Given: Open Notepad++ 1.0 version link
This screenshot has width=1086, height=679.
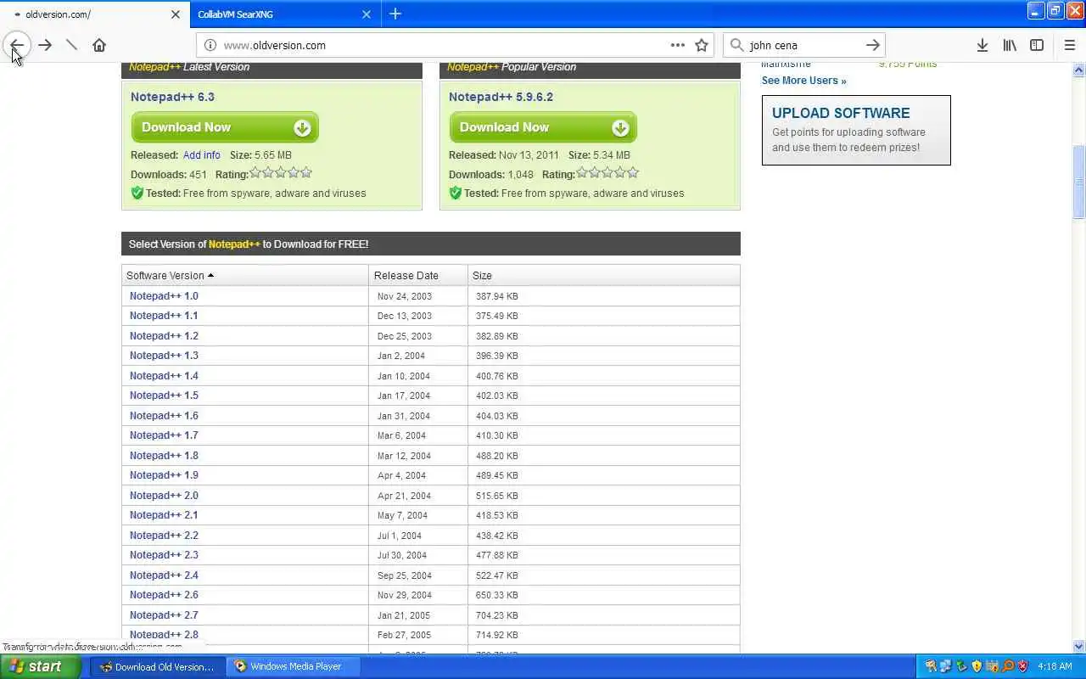Looking at the screenshot, I should pos(164,296).
